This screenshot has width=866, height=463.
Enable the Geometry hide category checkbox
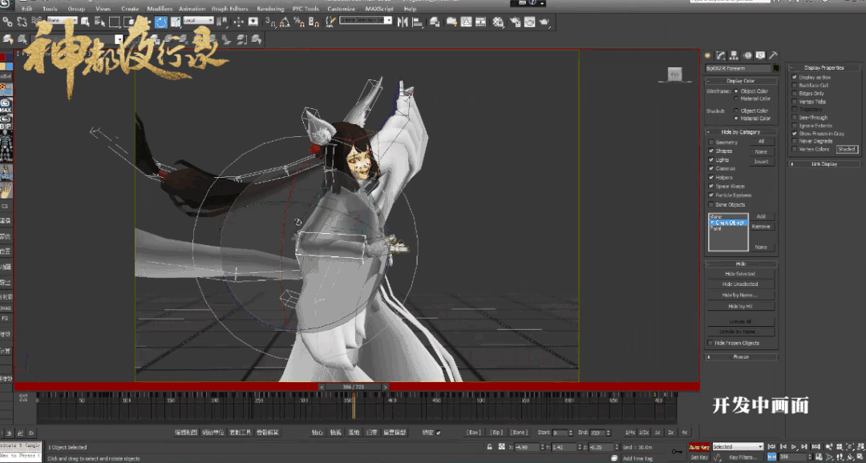pos(711,142)
